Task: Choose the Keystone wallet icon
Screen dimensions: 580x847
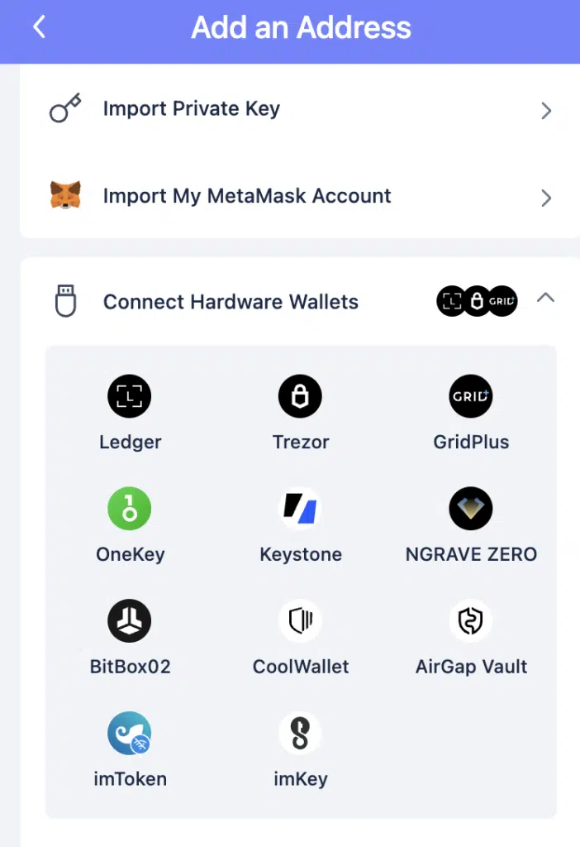Action: click(x=300, y=508)
